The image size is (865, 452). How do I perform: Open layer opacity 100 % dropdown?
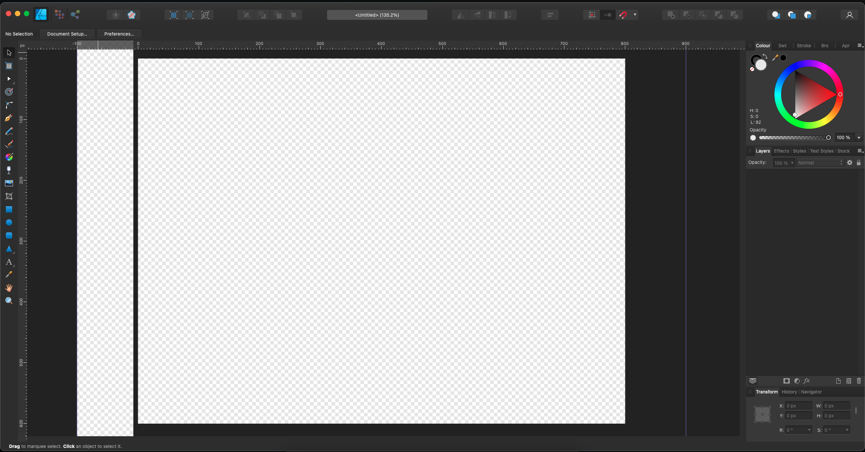[784, 163]
